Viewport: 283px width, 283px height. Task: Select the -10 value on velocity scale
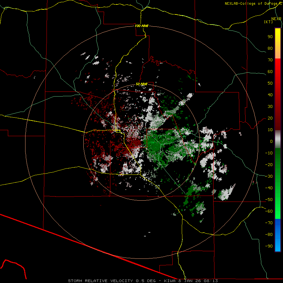point(269,153)
